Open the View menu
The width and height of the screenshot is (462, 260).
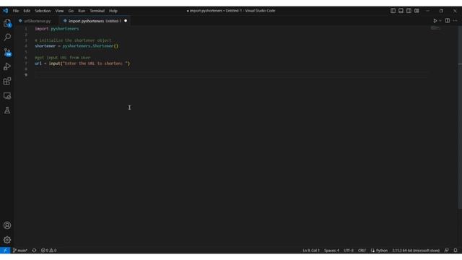pos(59,11)
